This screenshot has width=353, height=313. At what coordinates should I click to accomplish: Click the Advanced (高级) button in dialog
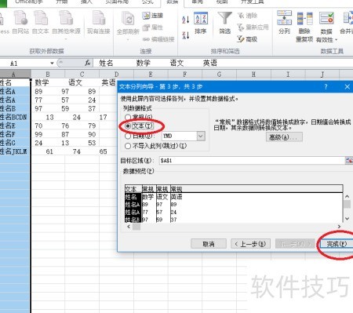284,137
